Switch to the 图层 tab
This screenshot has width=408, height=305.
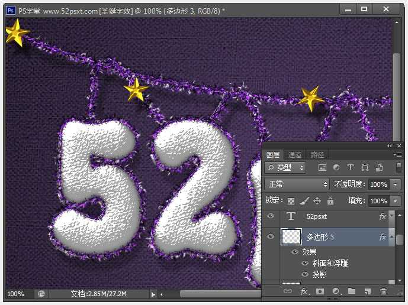273,155
